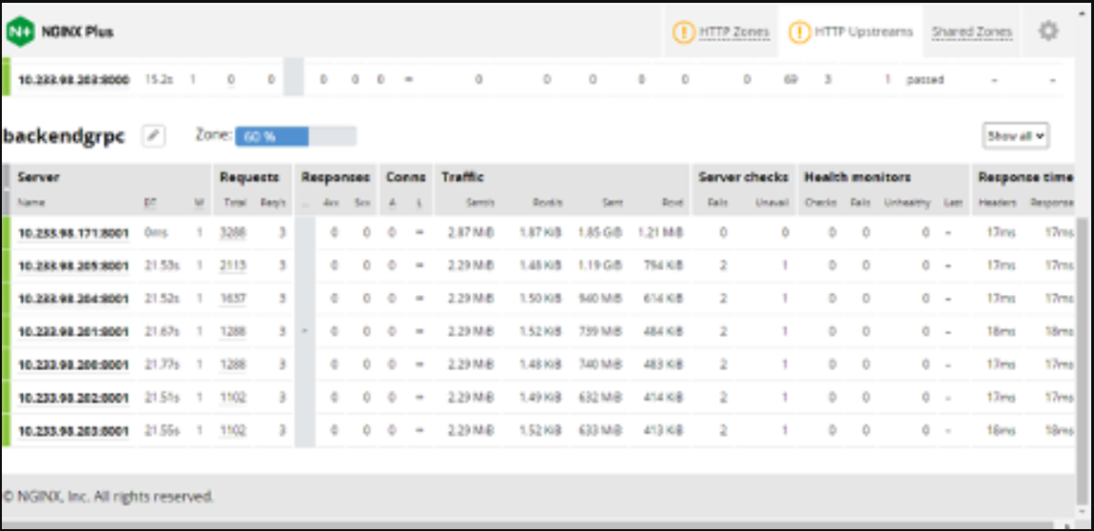Click the 614 KiB received value
The image size is (1094, 531).
point(663,299)
